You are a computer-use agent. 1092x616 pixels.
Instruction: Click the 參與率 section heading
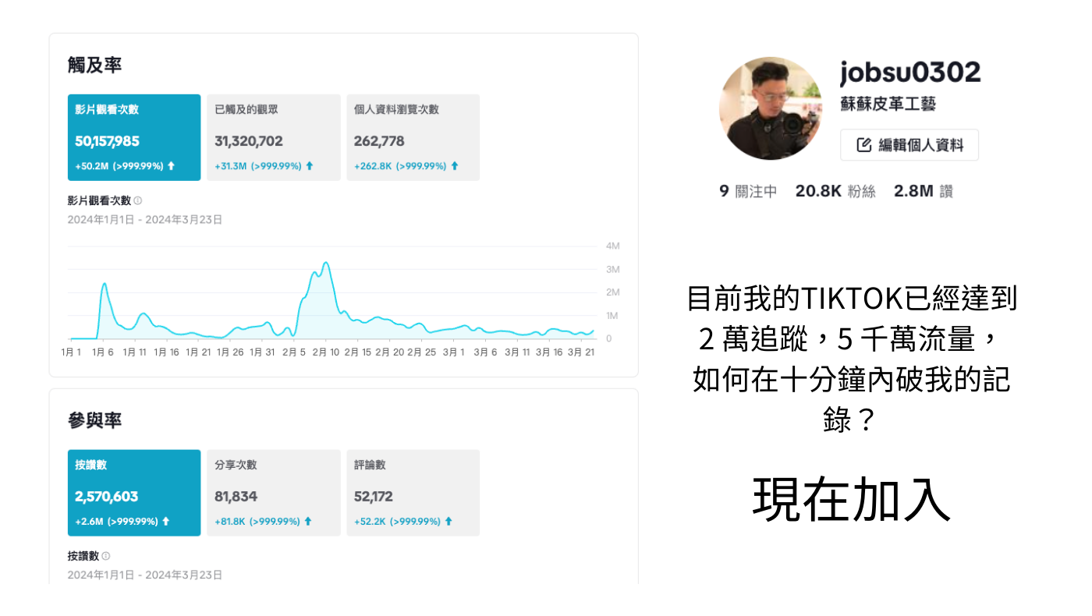click(x=94, y=421)
